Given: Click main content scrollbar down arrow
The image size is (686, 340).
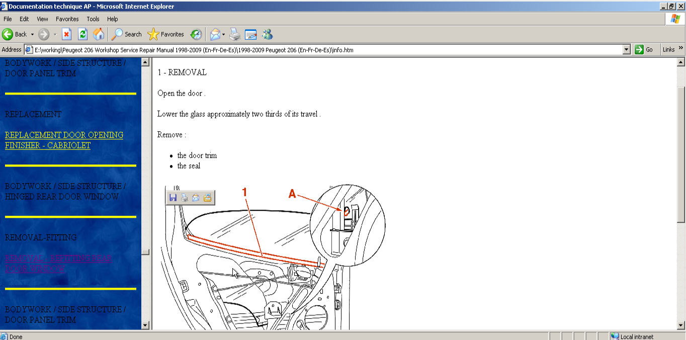Looking at the screenshot, I should pyautogui.click(x=681, y=325).
